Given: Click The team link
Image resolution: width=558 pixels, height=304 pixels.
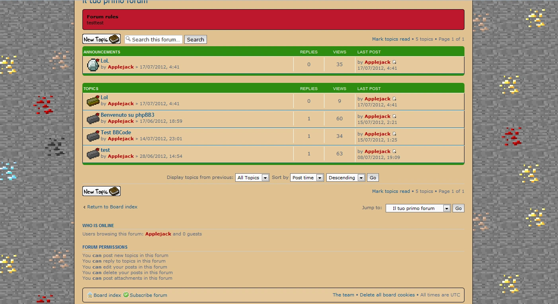Looking at the screenshot, I should [343, 295].
